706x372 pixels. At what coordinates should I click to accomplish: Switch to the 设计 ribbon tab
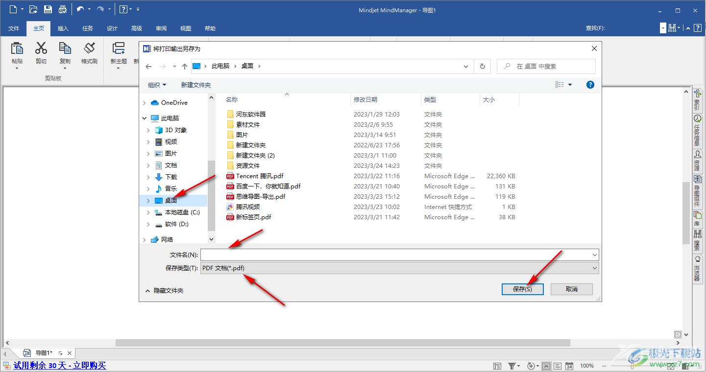coord(112,28)
